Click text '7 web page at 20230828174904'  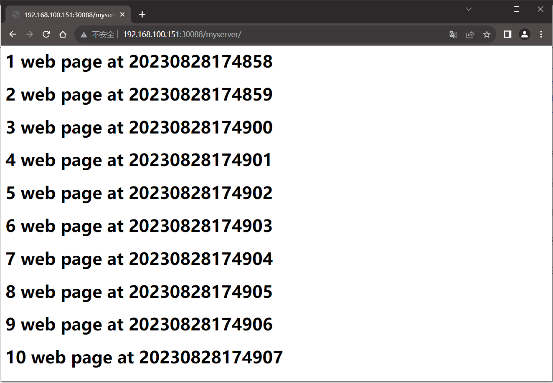point(139,260)
